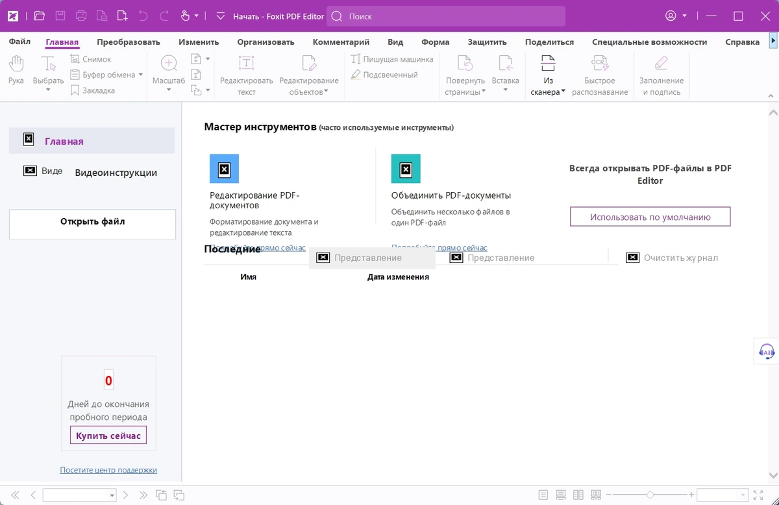
Task: Open the account profile dropdown
Action: pos(684,16)
